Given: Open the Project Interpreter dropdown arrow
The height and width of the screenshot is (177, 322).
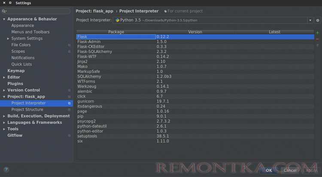Looking at the screenshot, I should pos(310,20).
